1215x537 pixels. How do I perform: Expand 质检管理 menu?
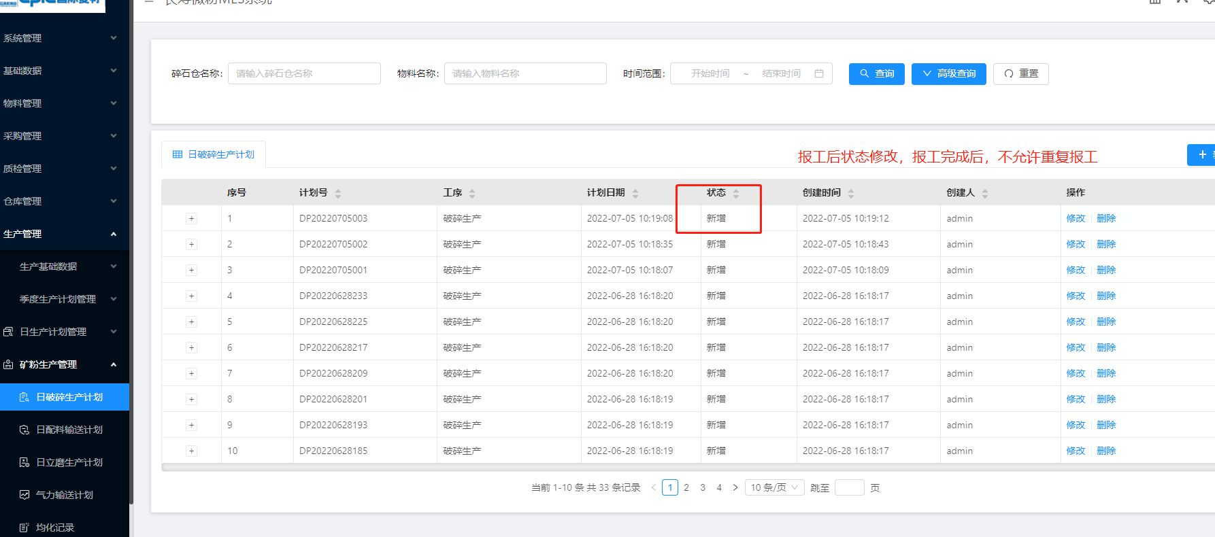point(65,169)
